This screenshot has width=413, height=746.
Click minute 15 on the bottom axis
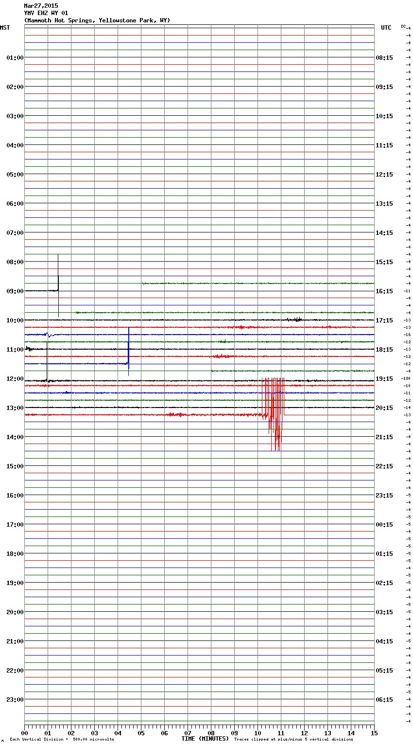(374, 733)
